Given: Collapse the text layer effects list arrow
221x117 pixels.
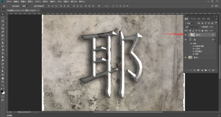Looking at the screenshot, I should [215, 40].
